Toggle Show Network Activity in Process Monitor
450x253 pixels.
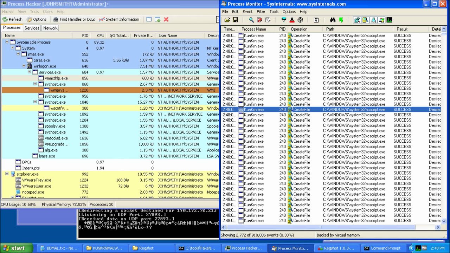tap(373, 20)
